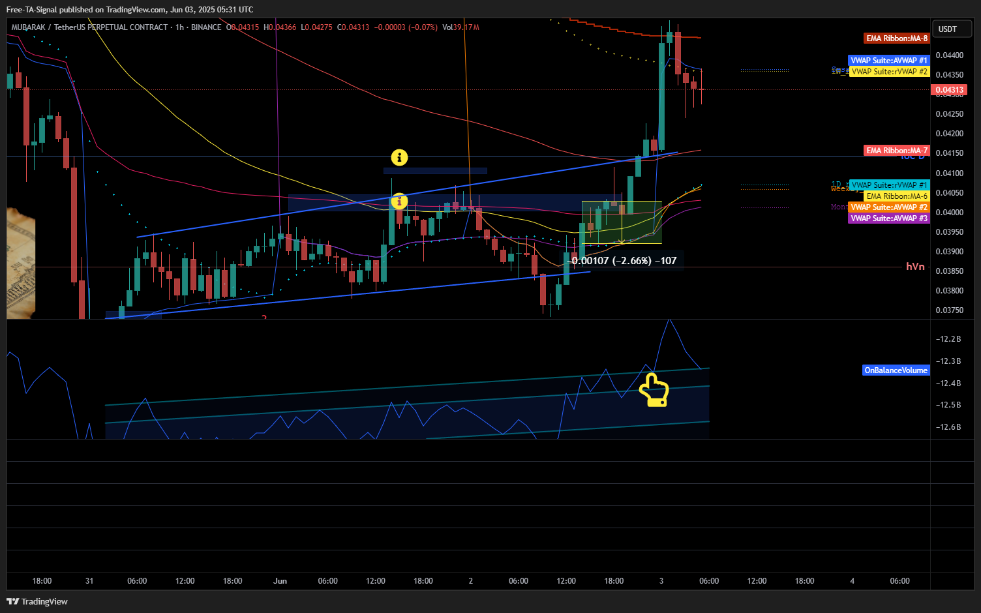Click the change value −0.00003 (−0.07%)
Screen dimensions: 981x613
pyautogui.click(x=406, y=27)
